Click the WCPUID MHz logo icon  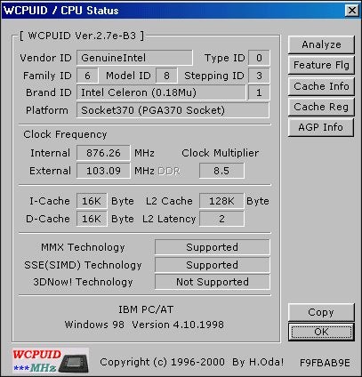[x=51, y=361]
